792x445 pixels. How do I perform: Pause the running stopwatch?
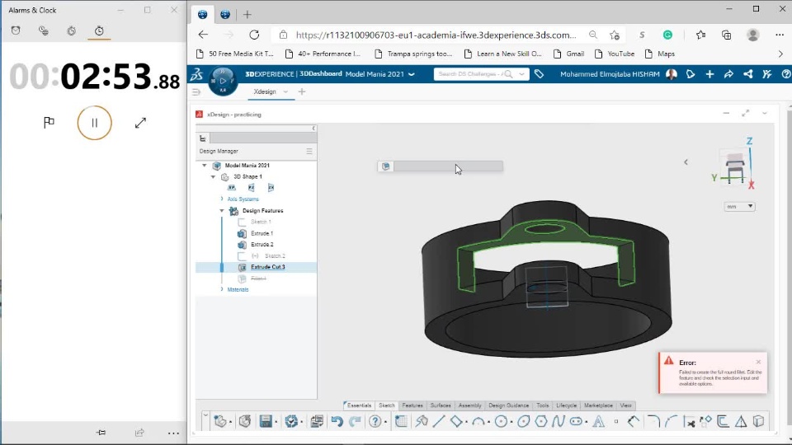point(94,123)
